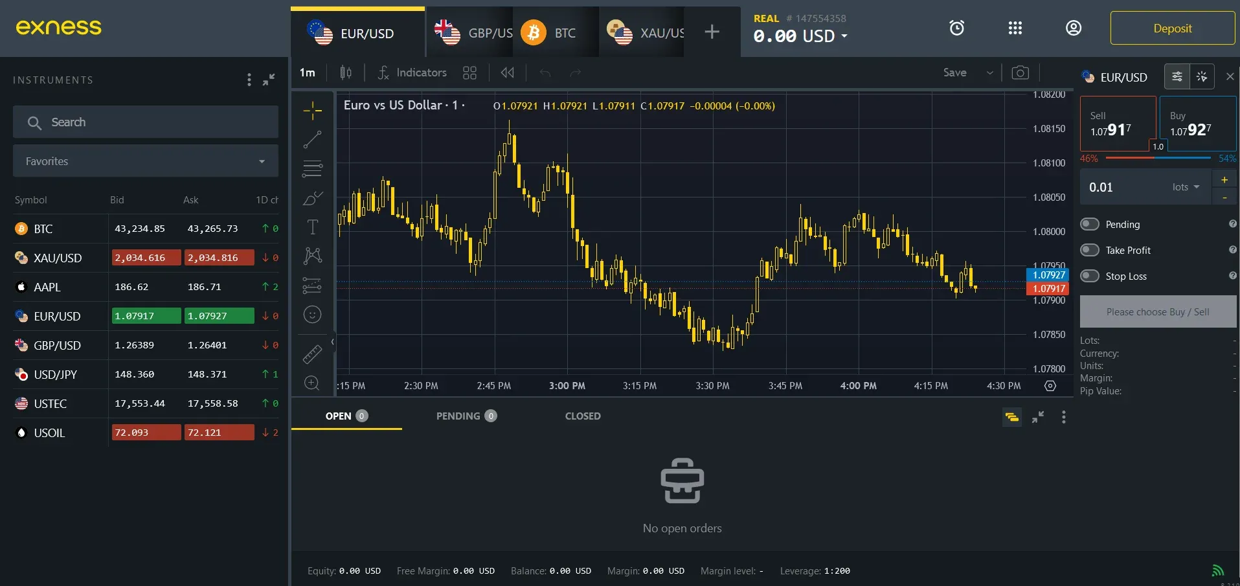Select the crosshair tool
Image resolution: width=1240 pixels, height=586 pixels.
[x=313, y=110]
